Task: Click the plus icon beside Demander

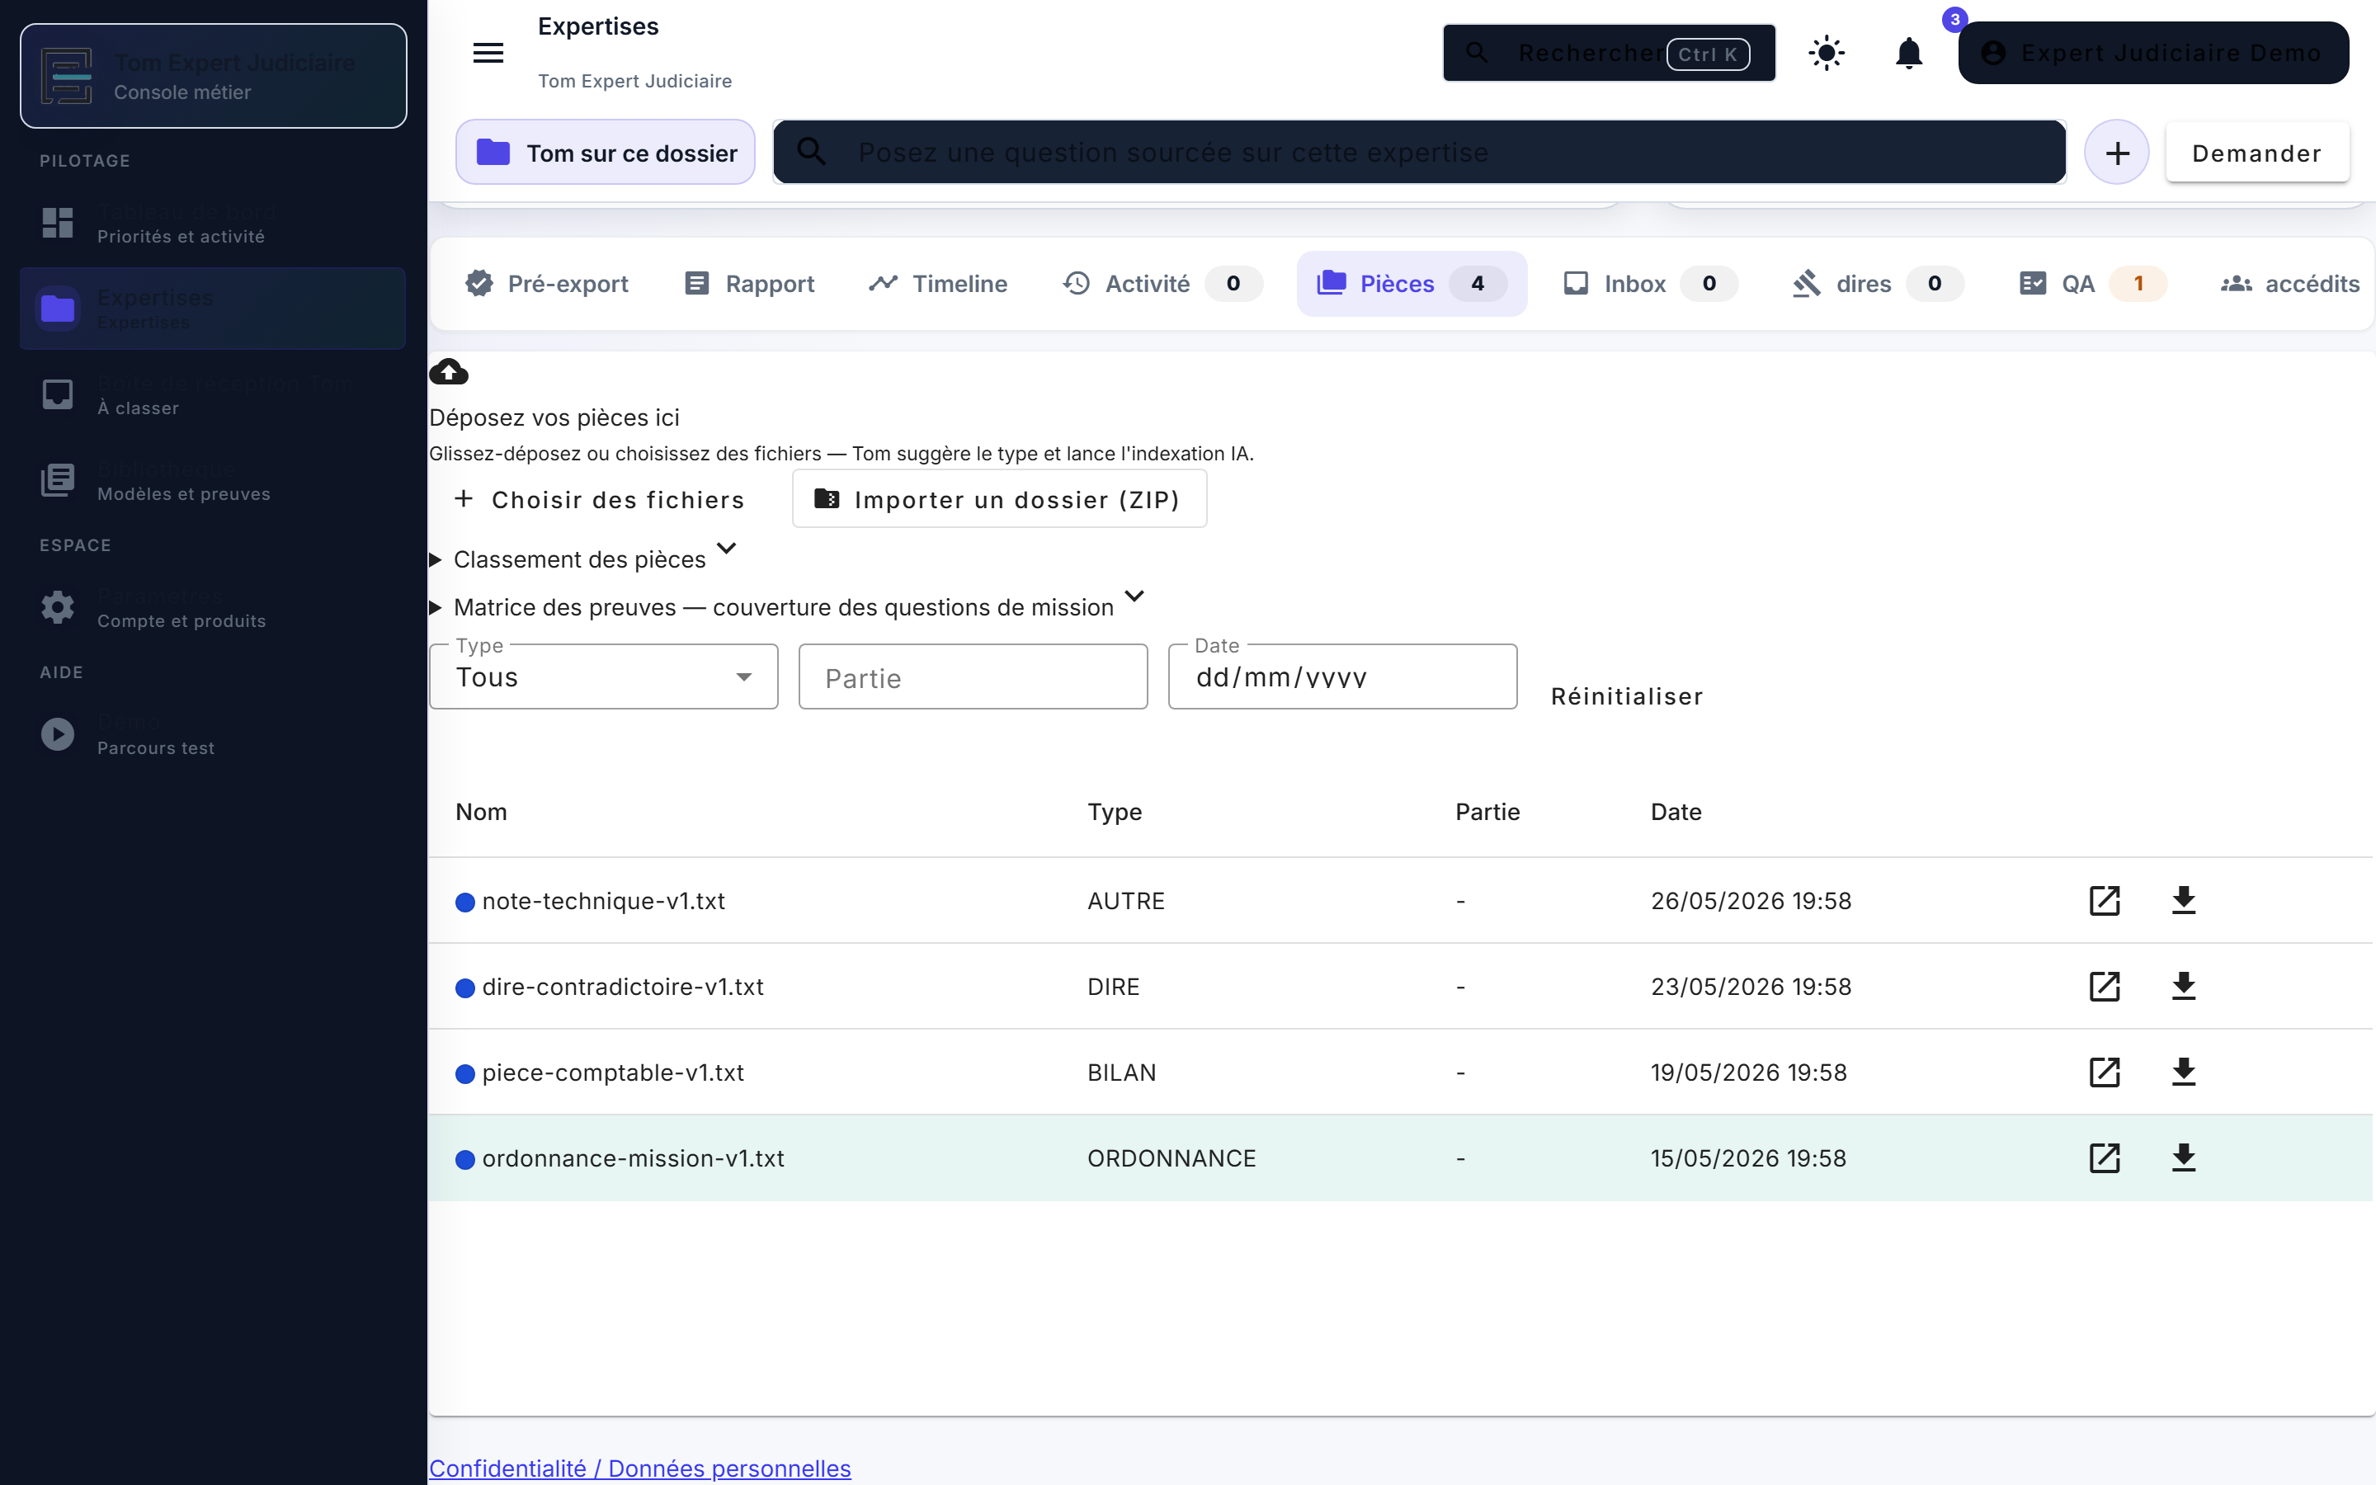Action: pos(2117,153)
